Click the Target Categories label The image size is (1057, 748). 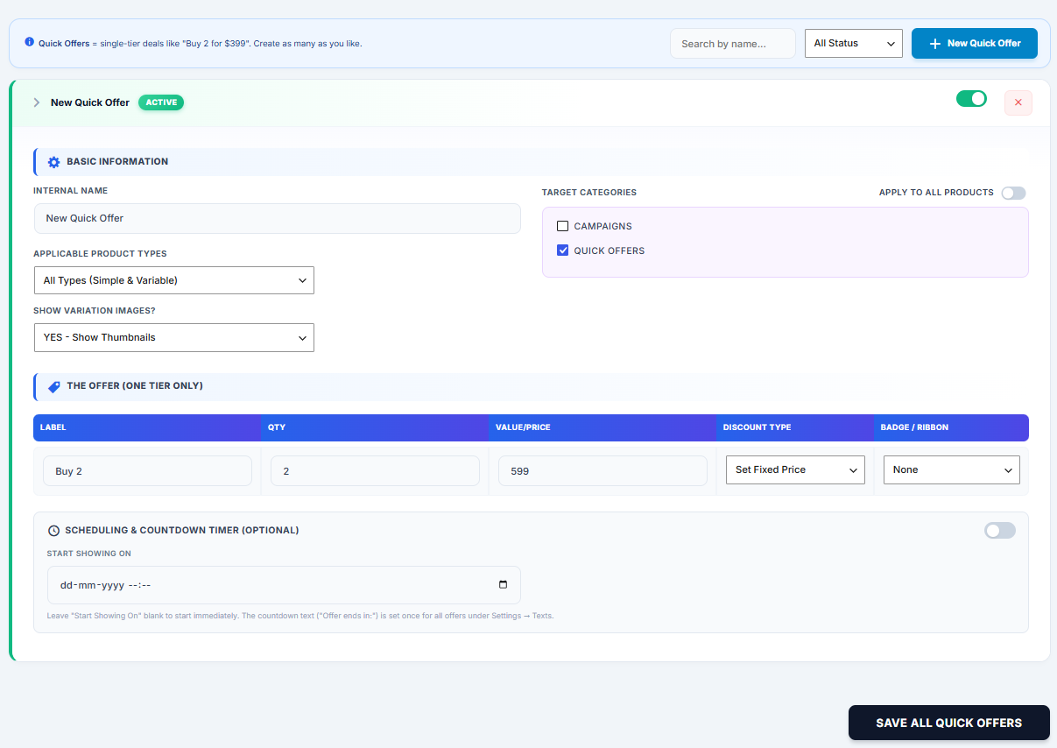(589, 193)
